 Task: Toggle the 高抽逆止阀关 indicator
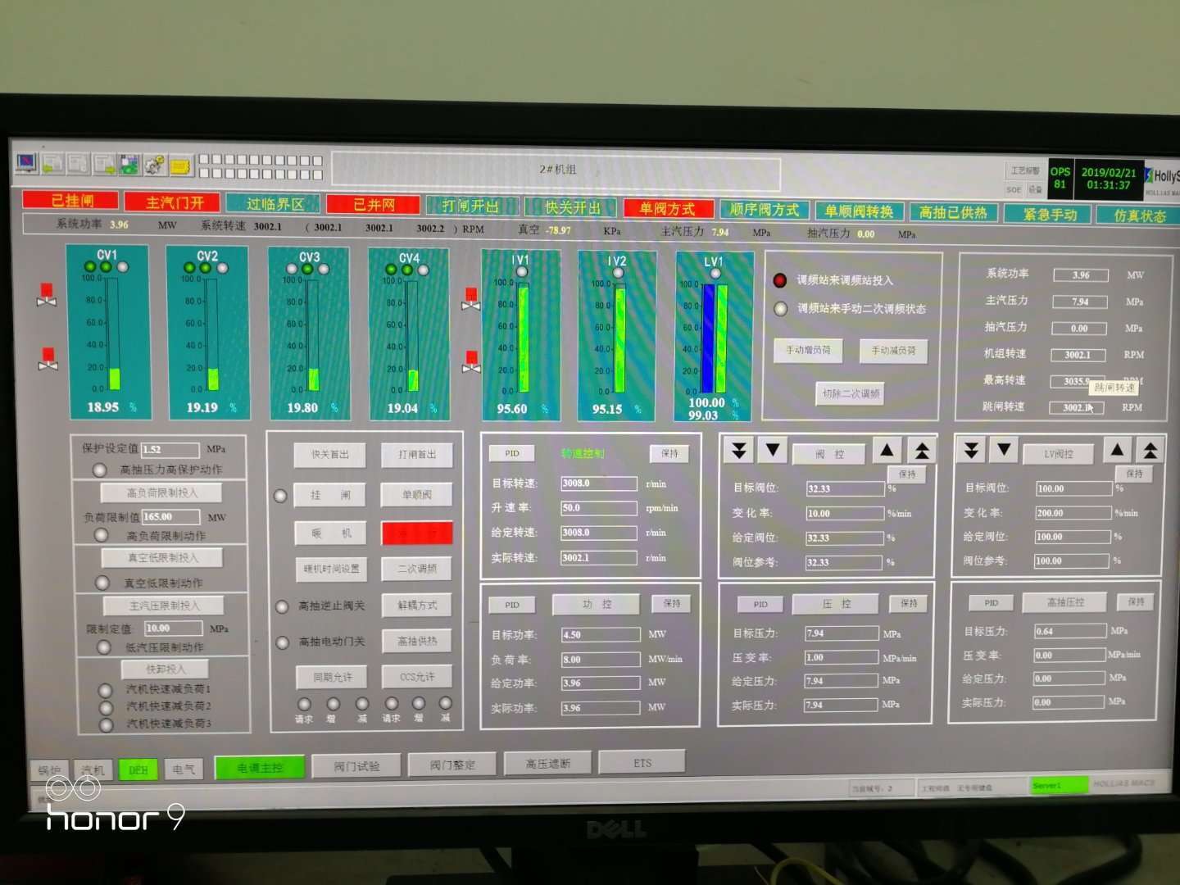coord(282,606)
